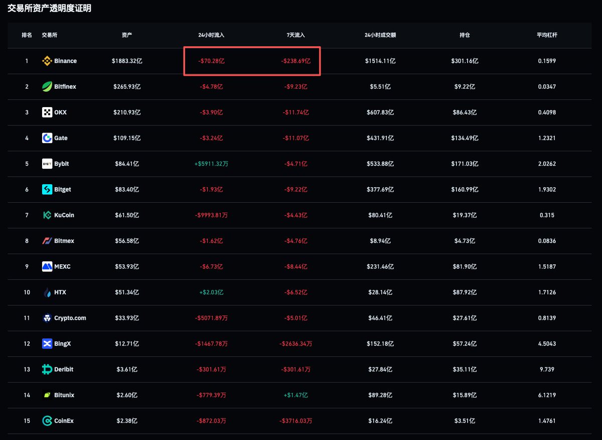Click the OKX logo icon
This screenshot has width=602, height=440.
(x=47, y=112)
